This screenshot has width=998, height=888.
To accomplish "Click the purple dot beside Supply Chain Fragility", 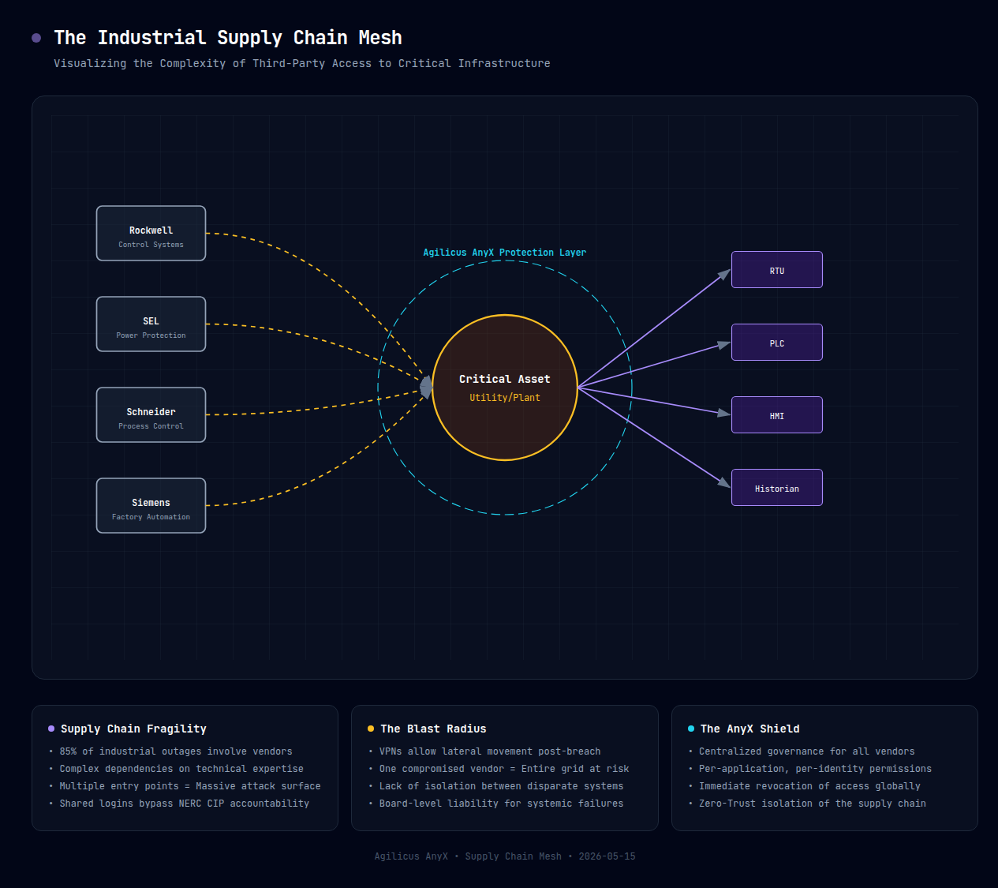I will [x=51, y=729].
